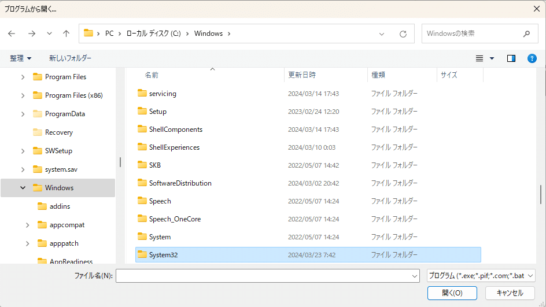Select the SoftwareDistribution folder icon
This screenshot has width=546, height=307.
tap(142, 183)
